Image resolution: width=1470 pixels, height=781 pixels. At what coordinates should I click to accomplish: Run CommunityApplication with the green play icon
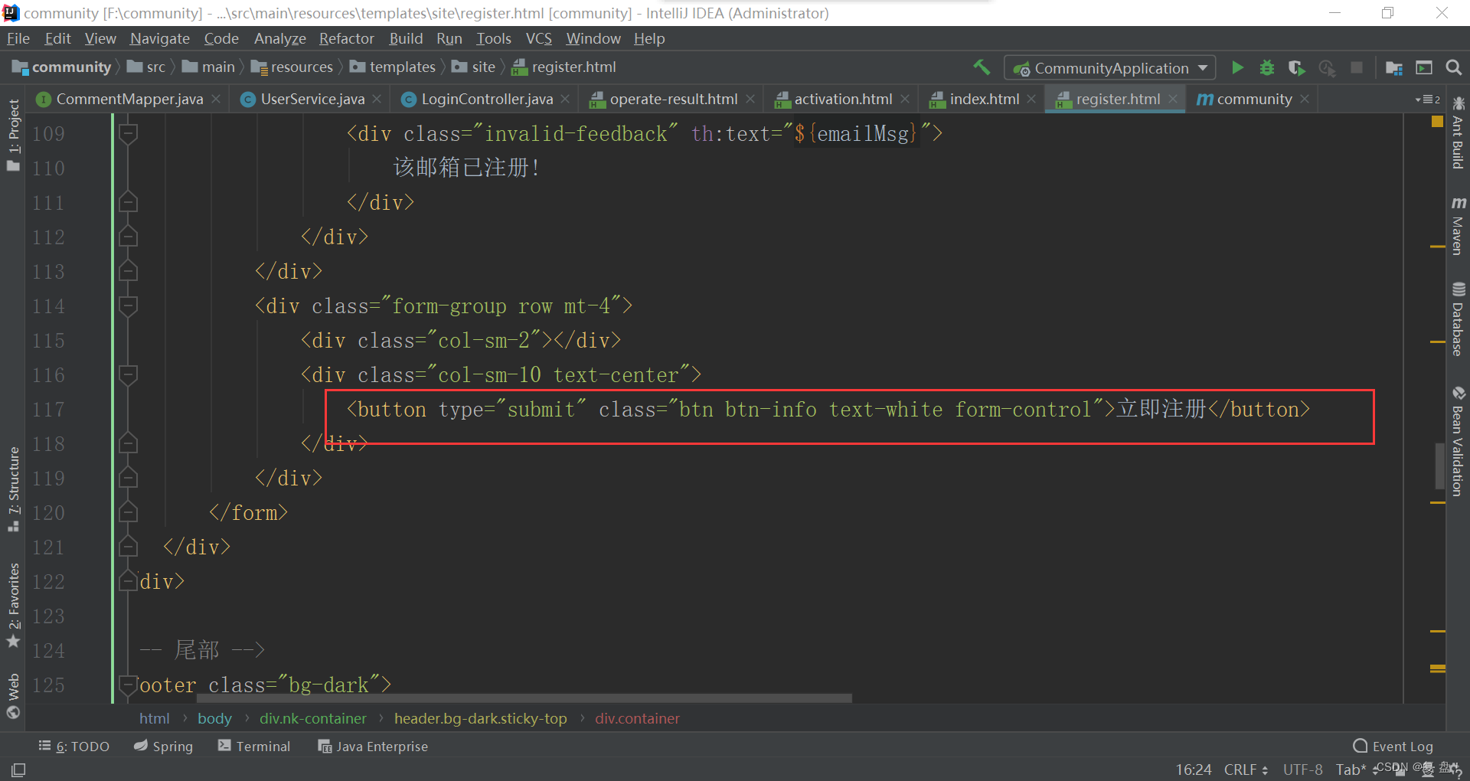[1237, 67]
